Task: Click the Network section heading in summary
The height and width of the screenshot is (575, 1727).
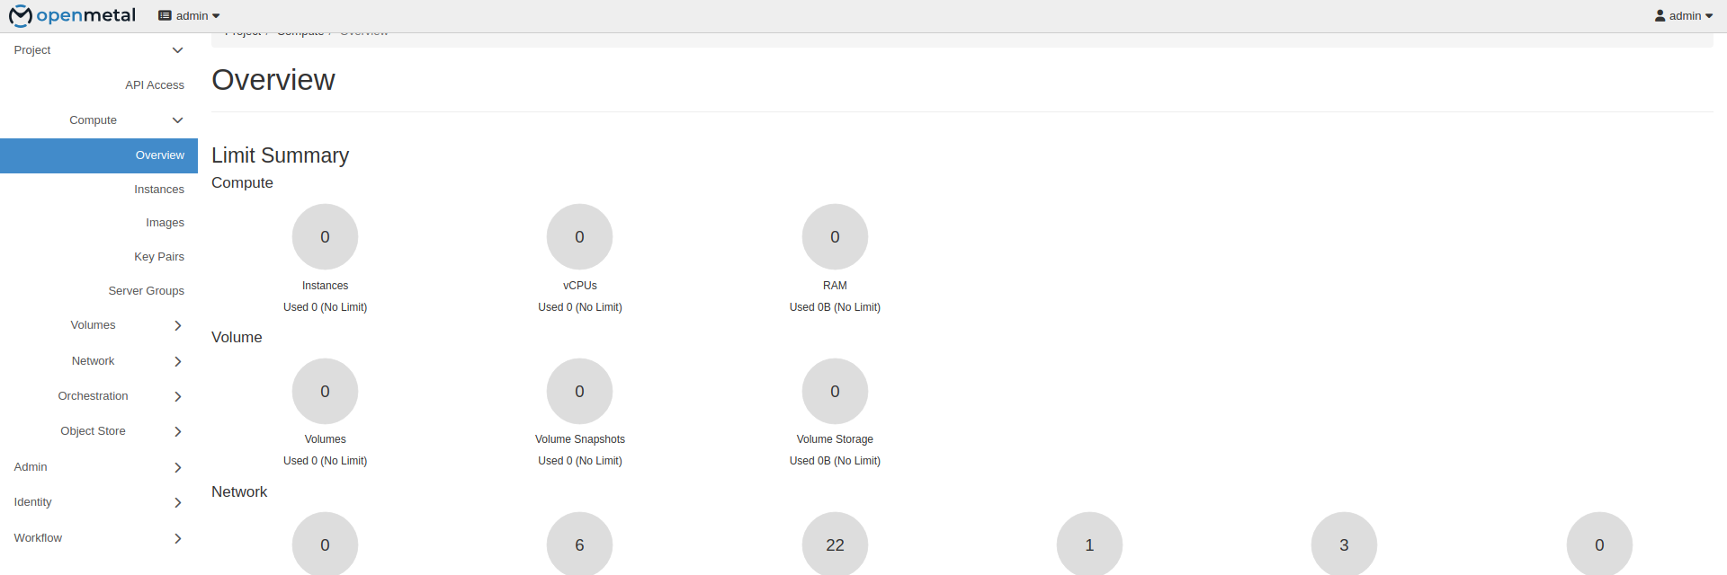Action: pos(239,492)
